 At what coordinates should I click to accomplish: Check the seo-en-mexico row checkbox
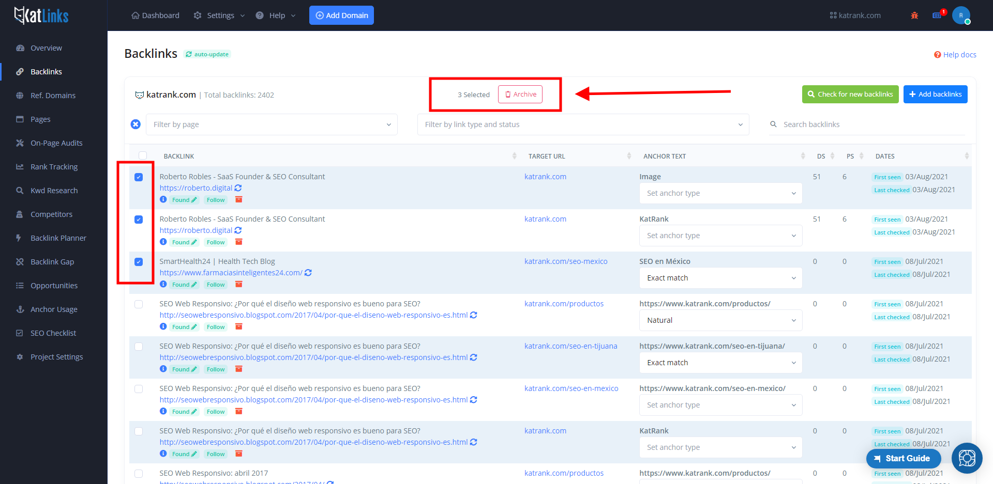coord(139,389)
